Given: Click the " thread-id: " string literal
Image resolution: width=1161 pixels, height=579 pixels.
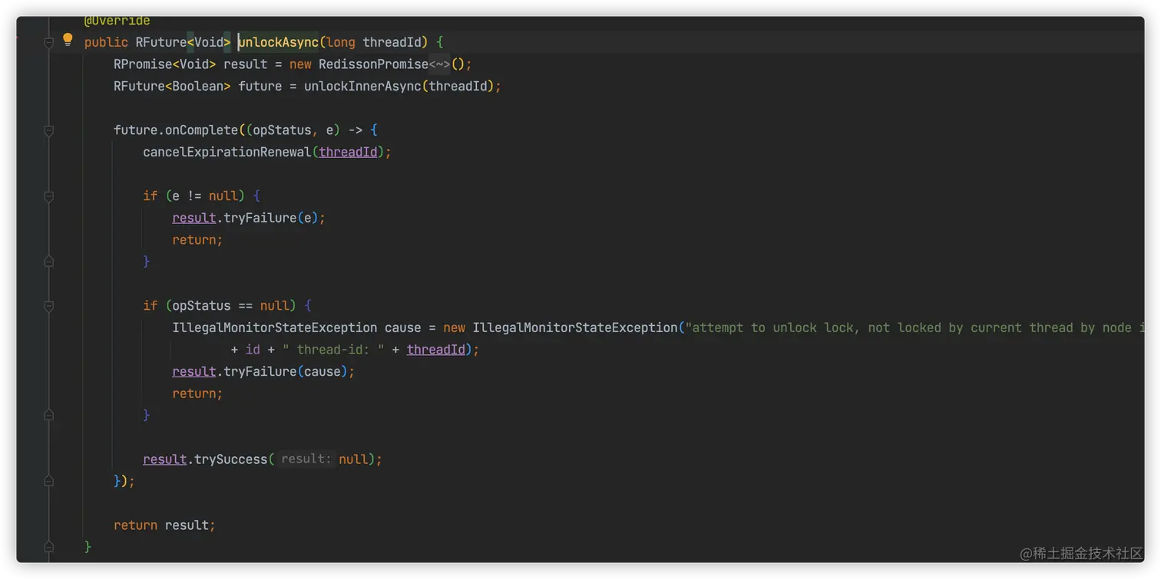Looking at the screenshot, I should pos(333,350).
